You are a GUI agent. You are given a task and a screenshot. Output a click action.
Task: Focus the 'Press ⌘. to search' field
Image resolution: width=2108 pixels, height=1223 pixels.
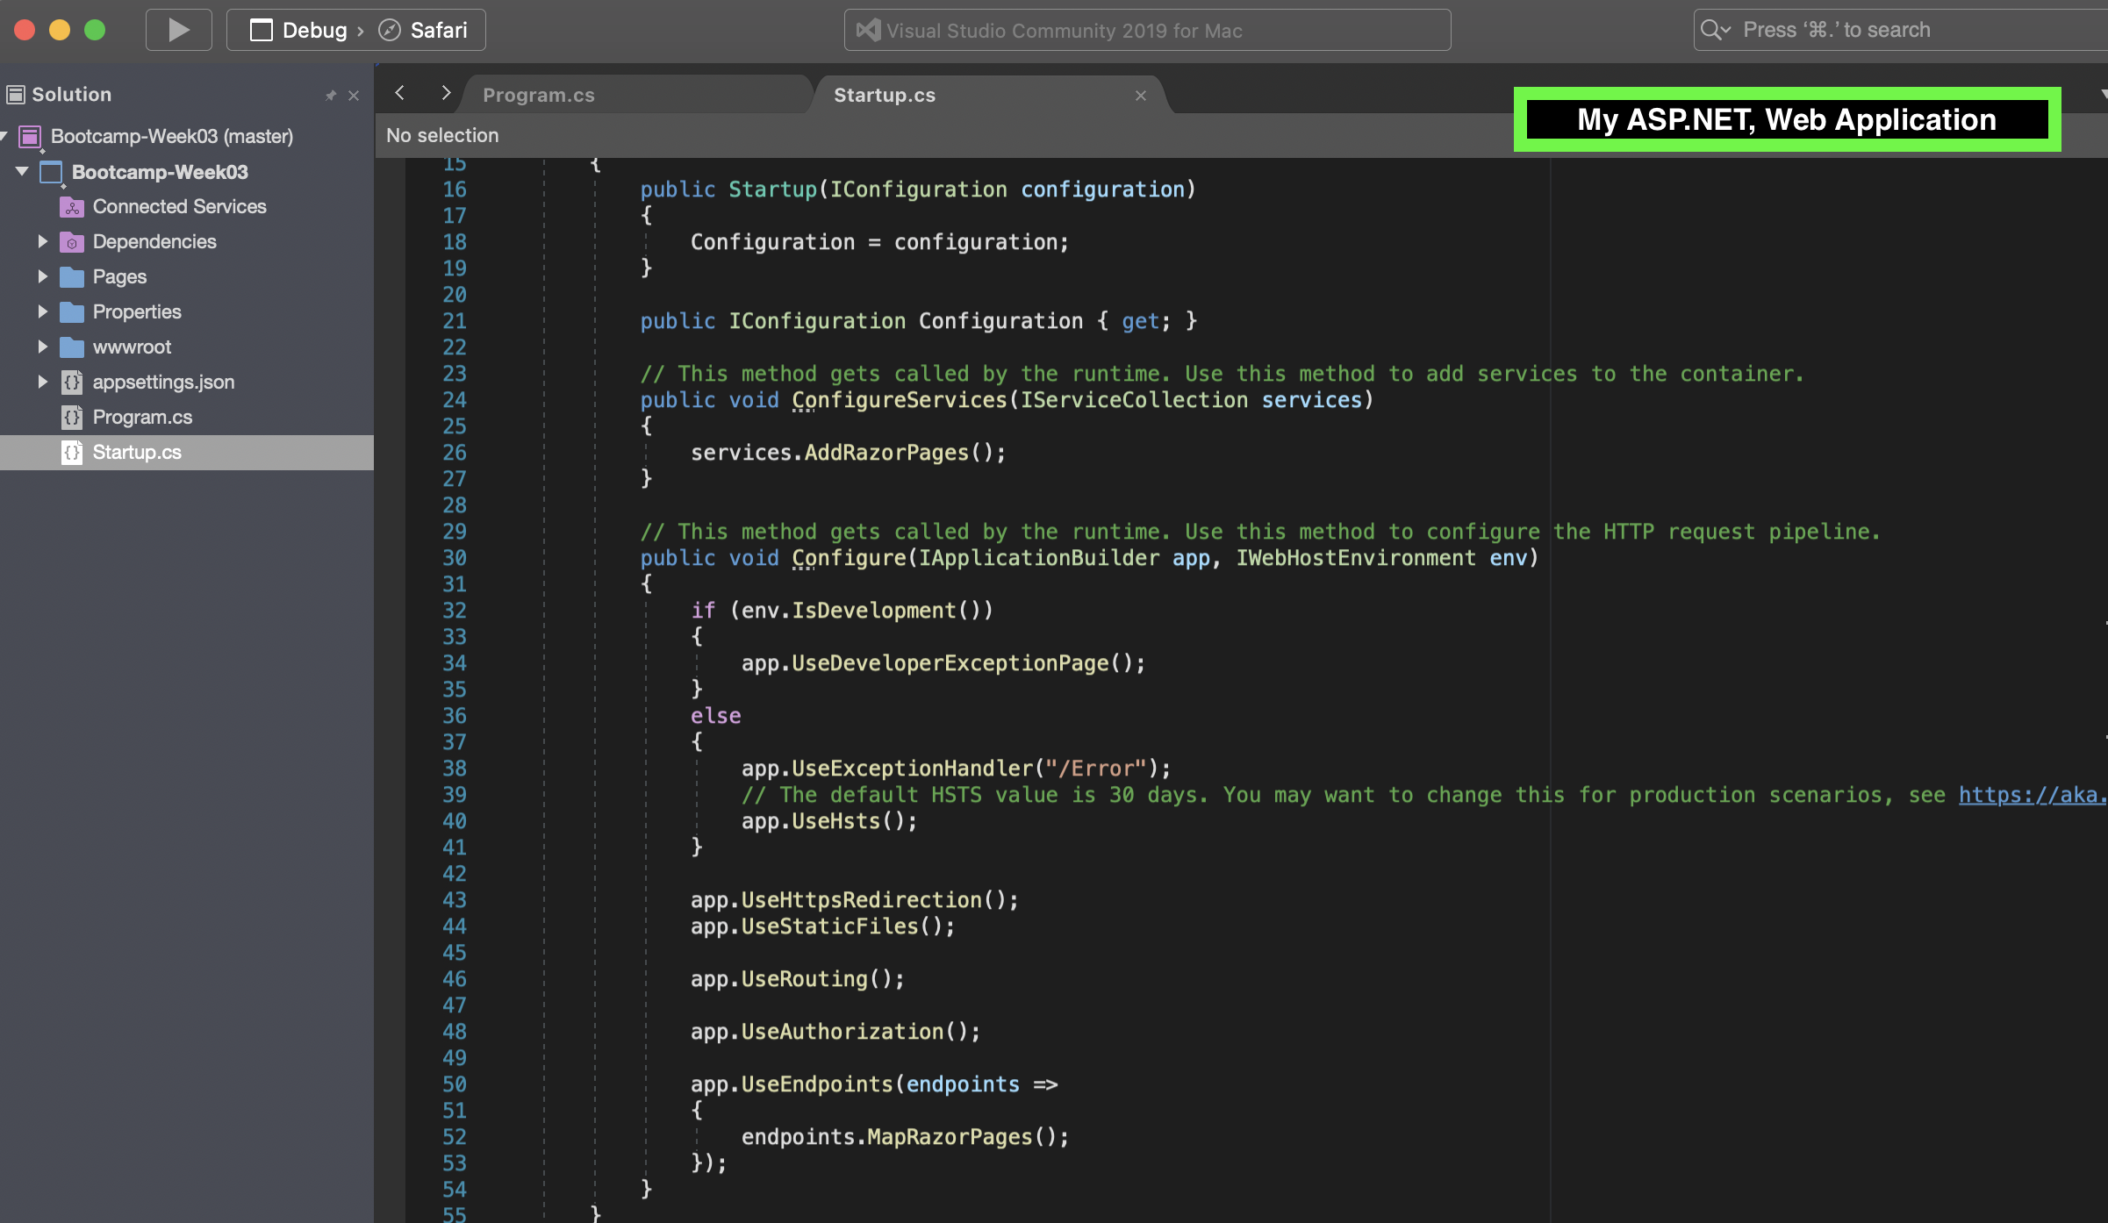[1900, 30]
